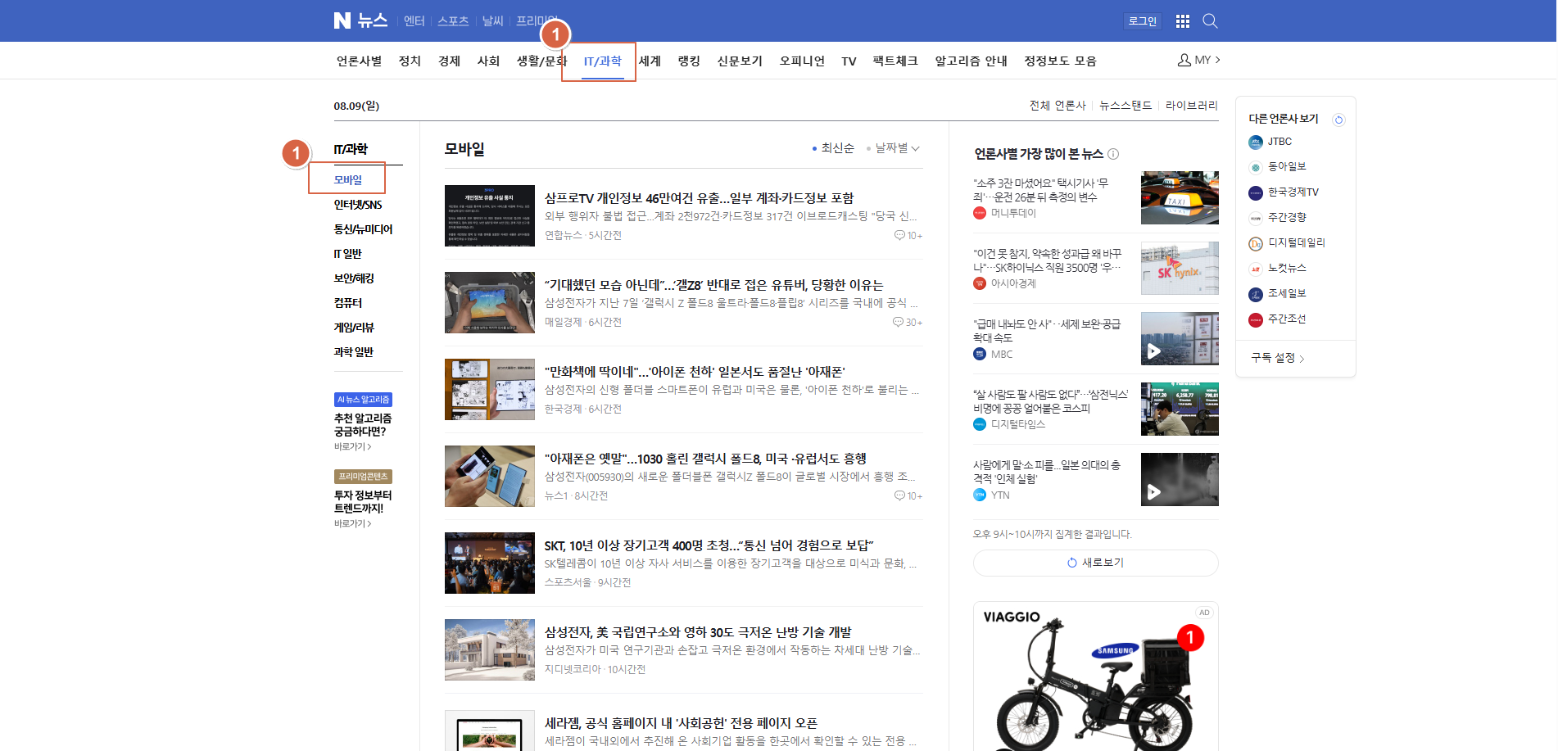Open JTBC press logo icon
The height and width of the screenshot is (751, 1558).
1255,143
